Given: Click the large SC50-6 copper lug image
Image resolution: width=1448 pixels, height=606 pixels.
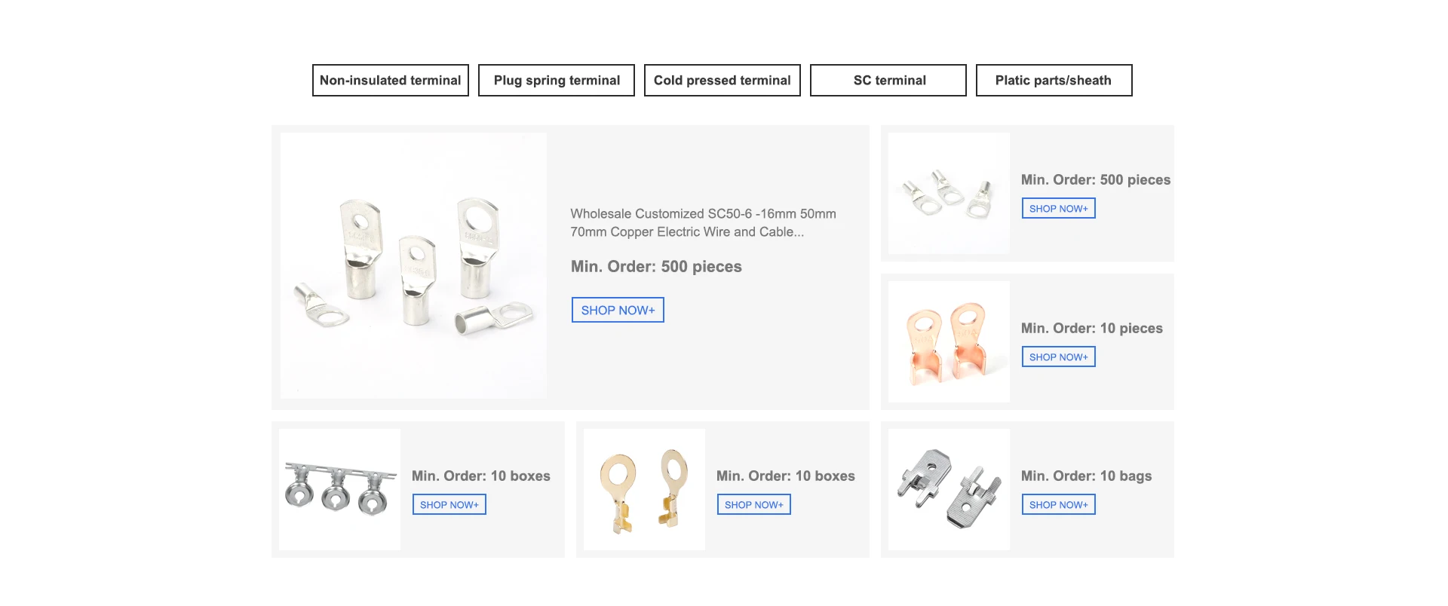Looking at the screenshot, I should pos(413,265).
